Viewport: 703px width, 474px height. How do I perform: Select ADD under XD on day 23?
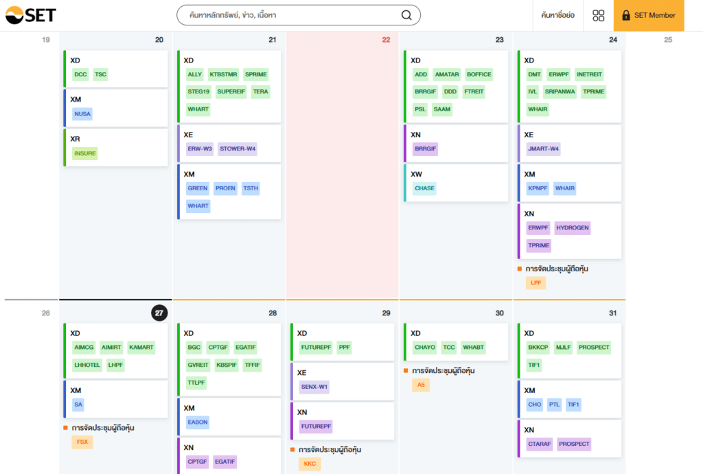421,74
